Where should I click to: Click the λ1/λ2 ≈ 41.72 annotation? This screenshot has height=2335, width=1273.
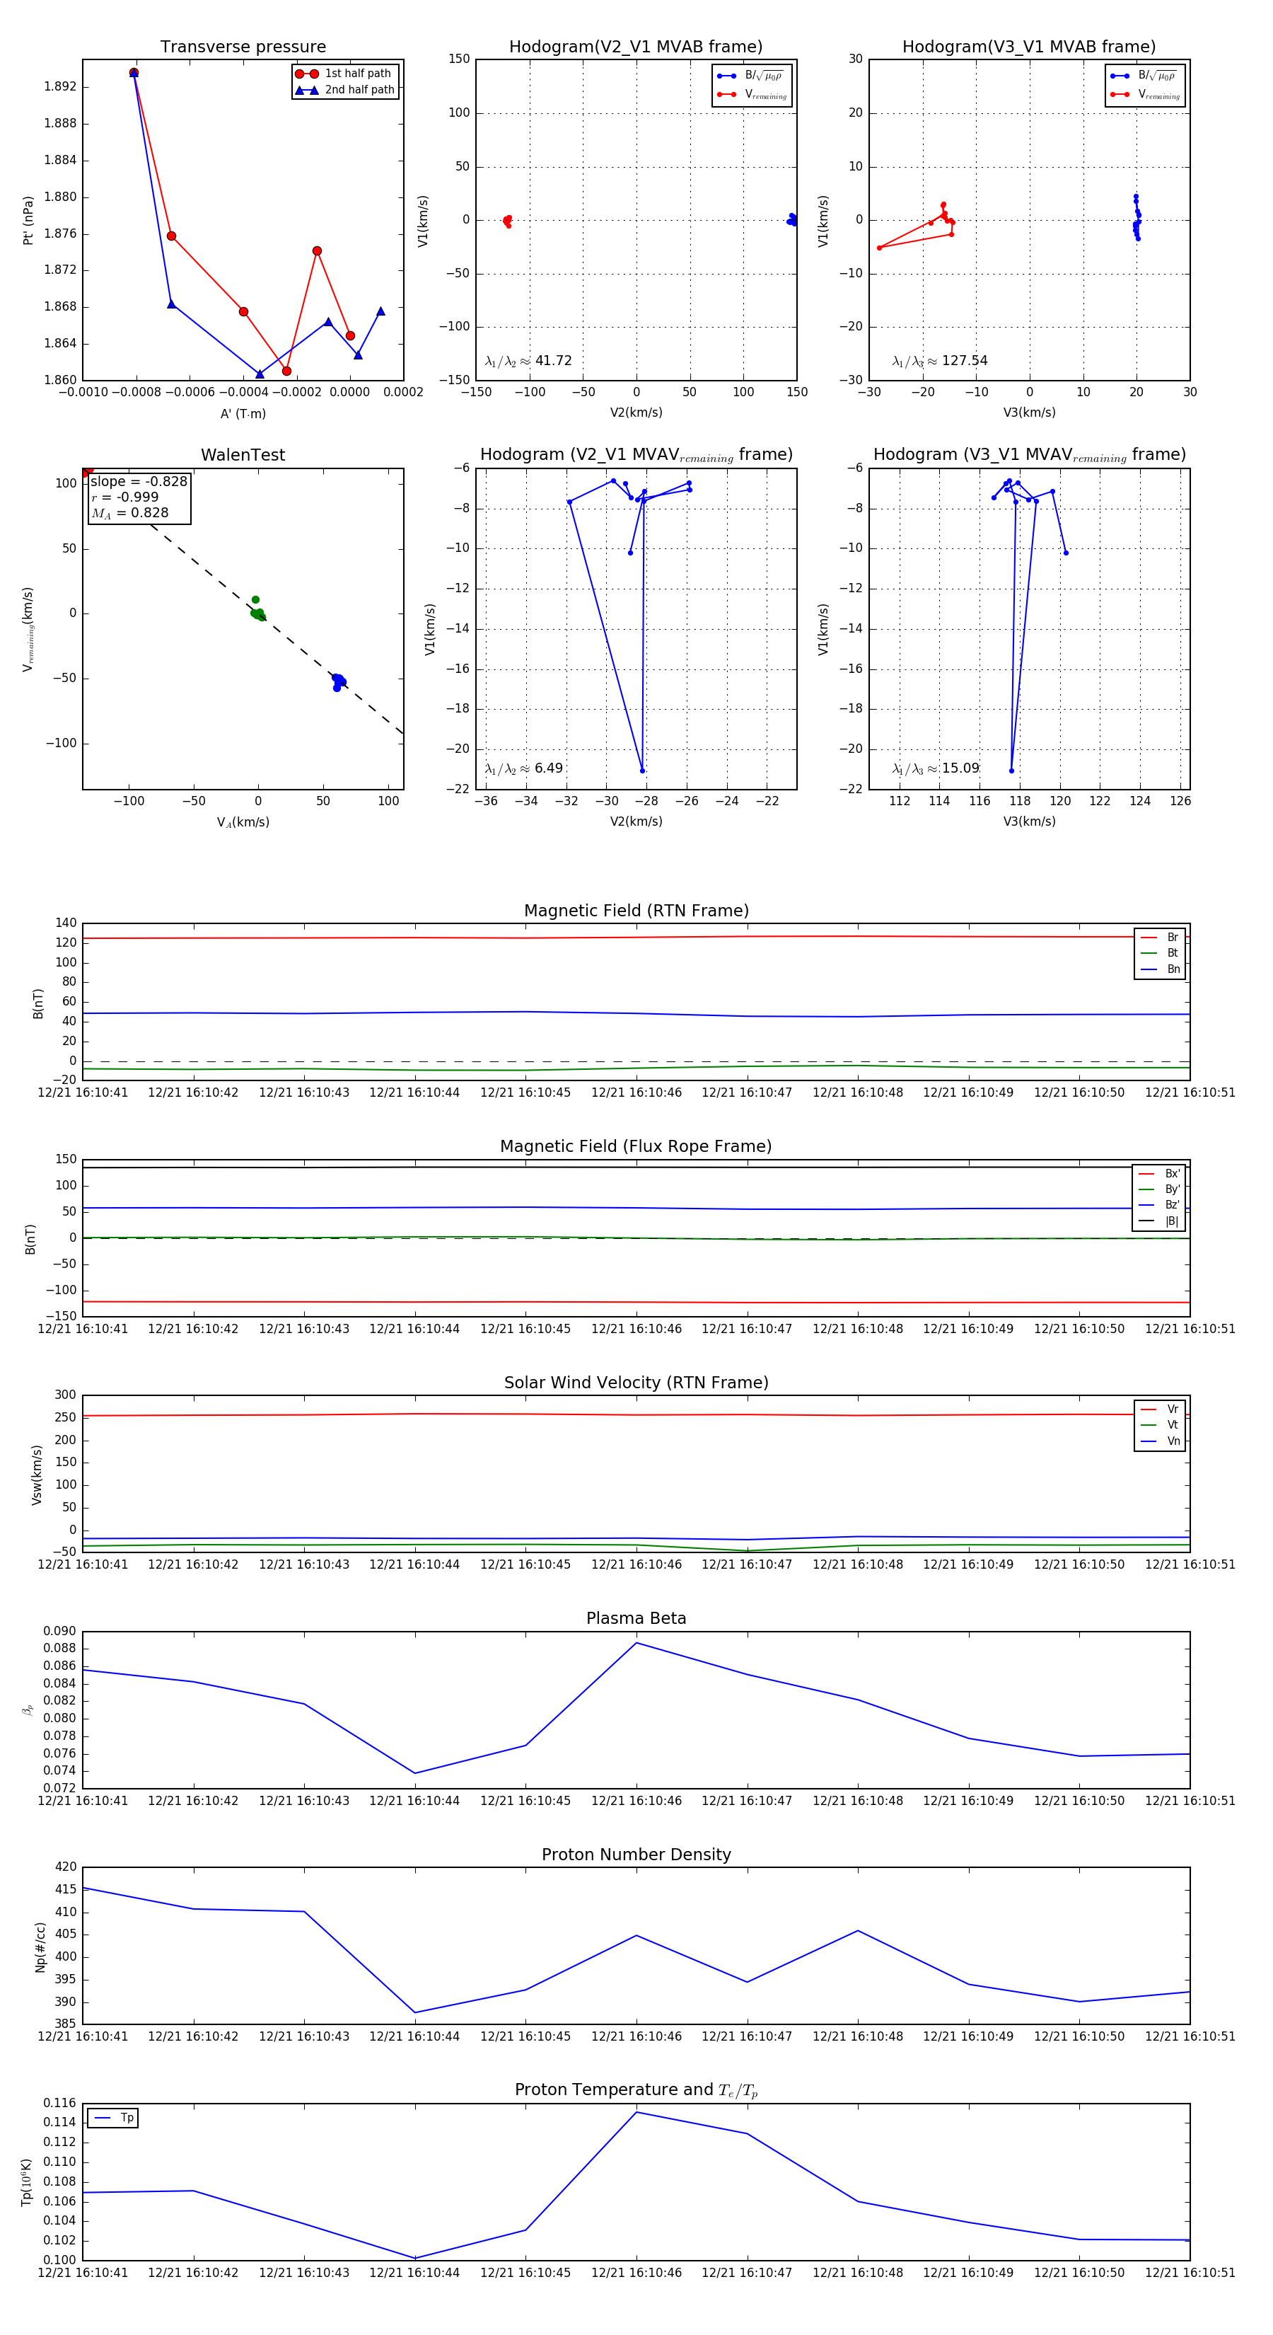pyautogui.click(x=528, y=361)
